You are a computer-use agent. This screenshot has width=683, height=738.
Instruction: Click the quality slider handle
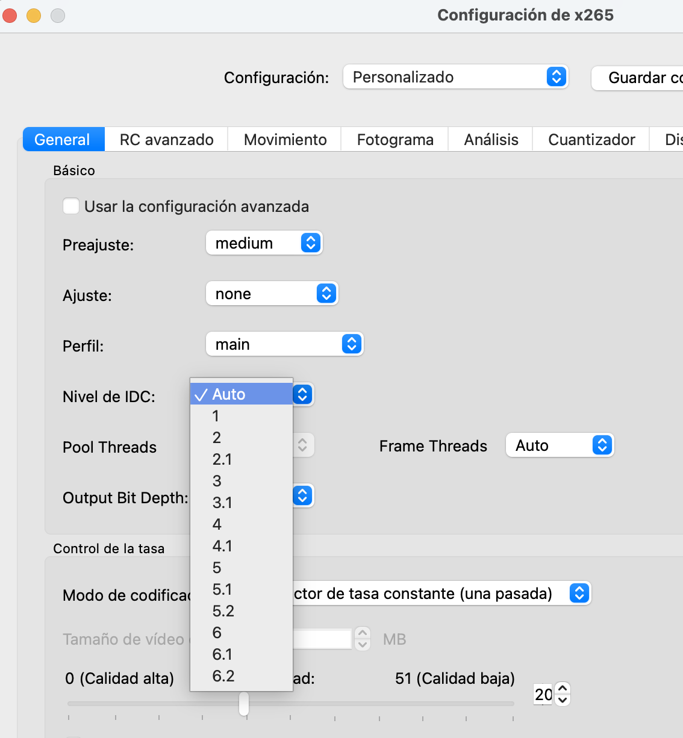click(244, 703)
